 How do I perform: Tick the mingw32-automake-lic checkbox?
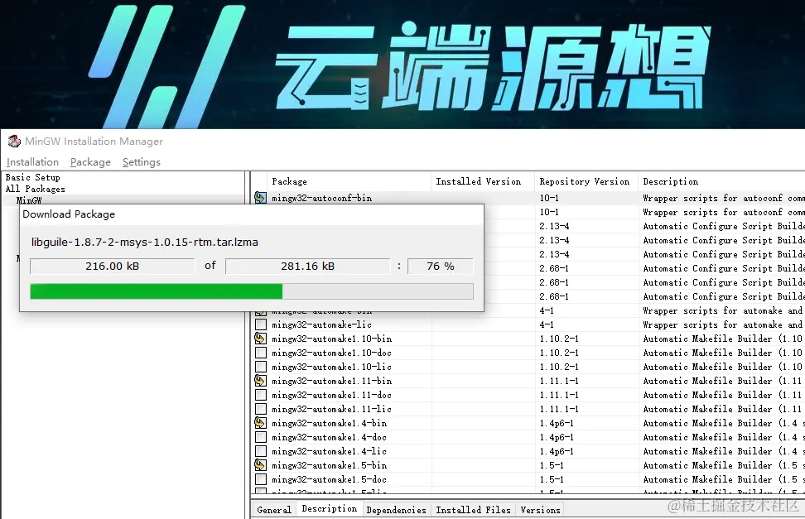click(261, 324)
